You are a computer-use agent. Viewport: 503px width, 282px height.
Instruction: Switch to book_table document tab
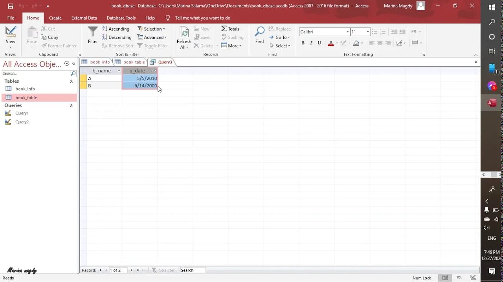click(130, 62)
